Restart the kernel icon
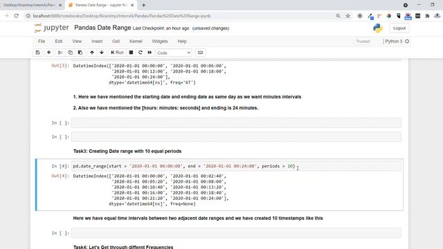This screenshot has width=443, height=249. pyautogui.click(x=140, y=53)
